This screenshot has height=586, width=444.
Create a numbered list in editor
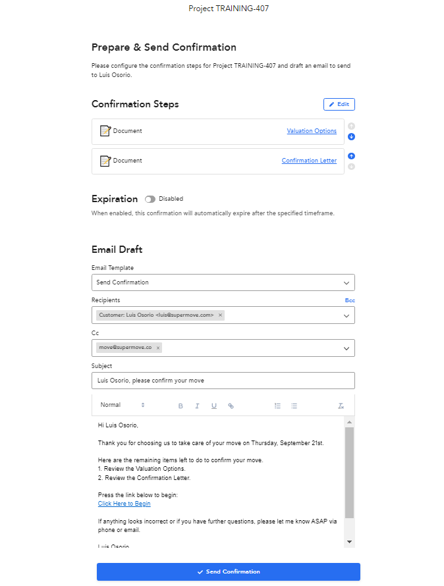pyautogui.click(x=277, y=406)
